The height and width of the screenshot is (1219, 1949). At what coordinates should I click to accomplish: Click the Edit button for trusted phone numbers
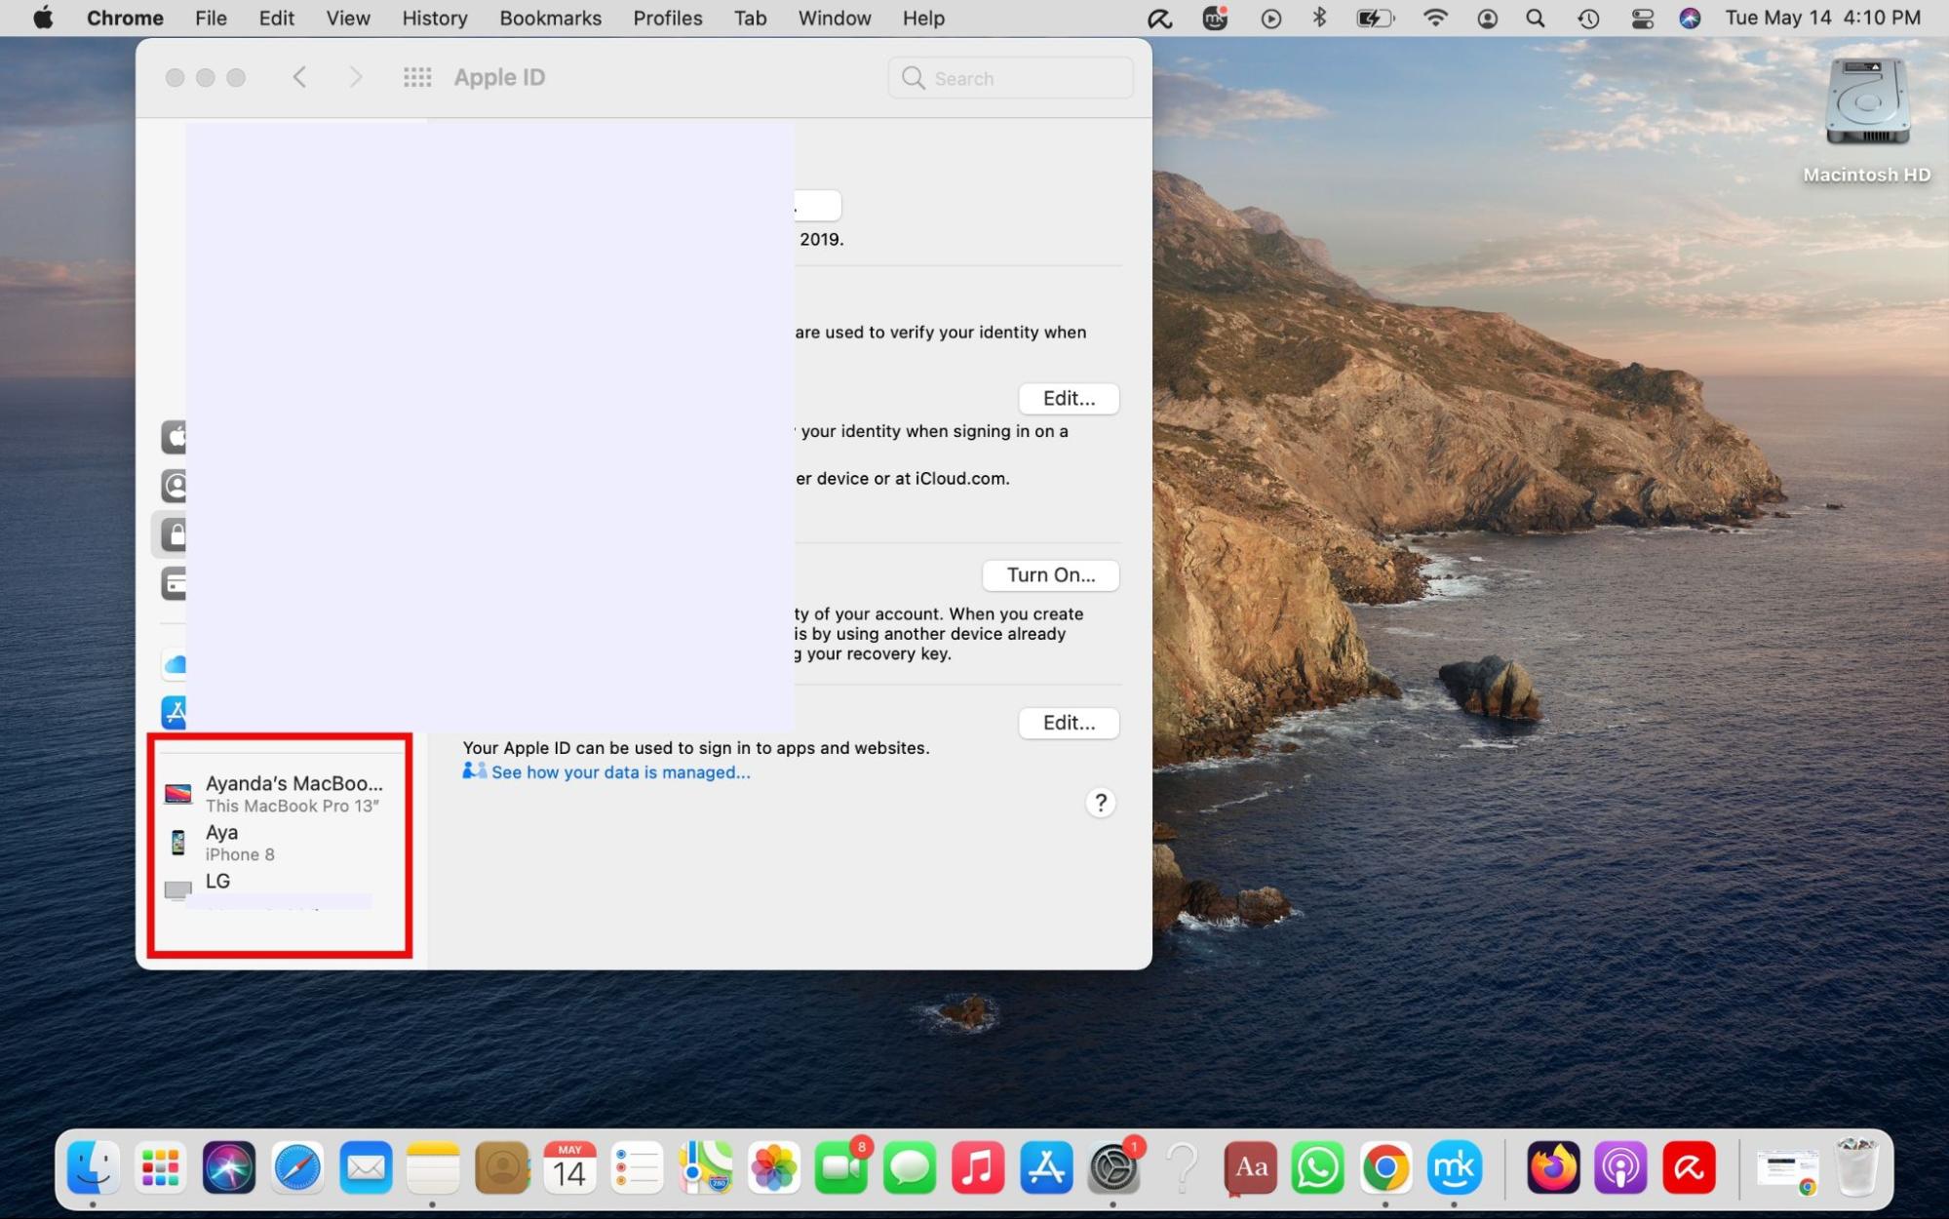pos(1069,398)
